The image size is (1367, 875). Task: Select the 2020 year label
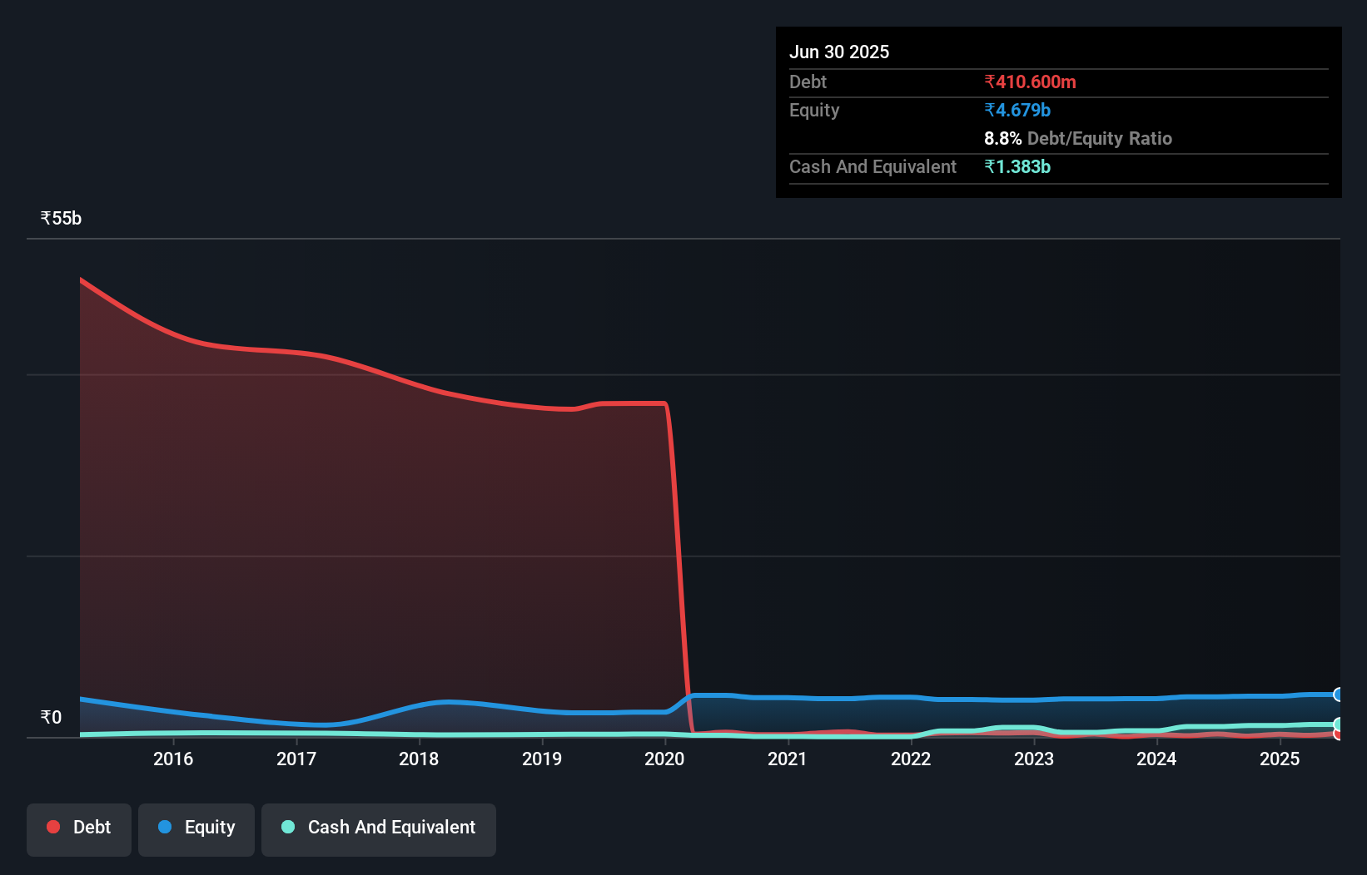click(664, 759)
